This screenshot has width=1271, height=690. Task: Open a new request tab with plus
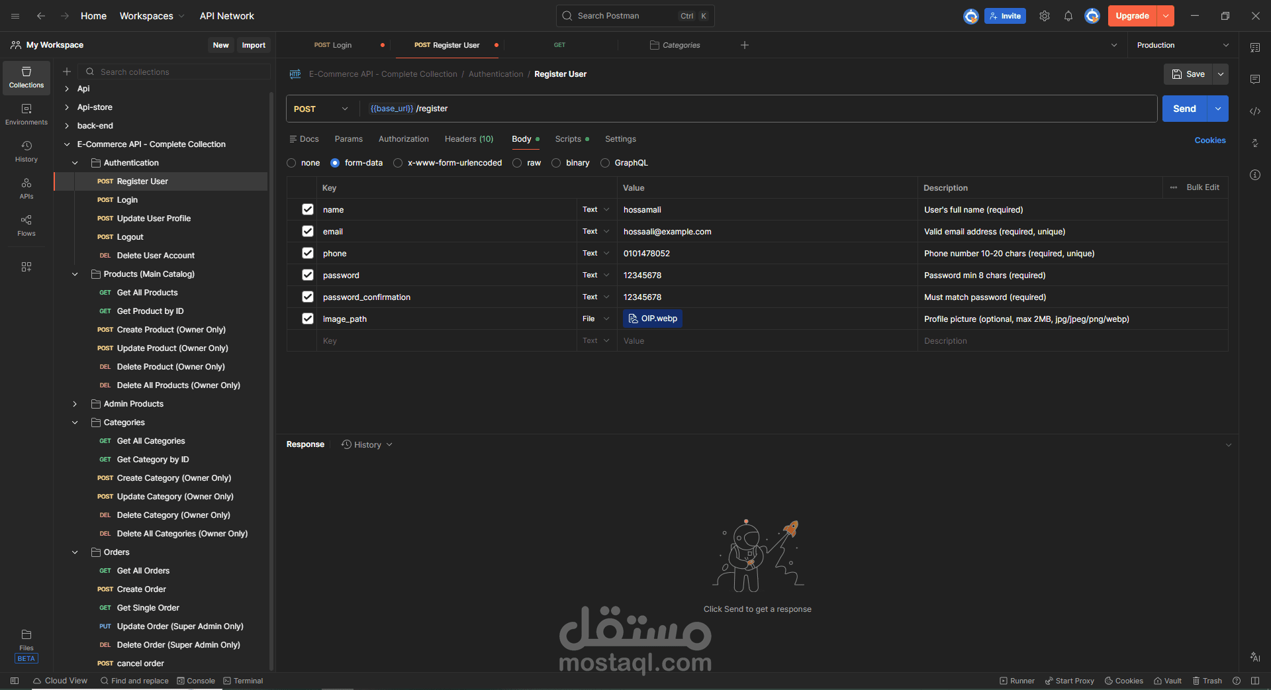click(x=745, y=45)
